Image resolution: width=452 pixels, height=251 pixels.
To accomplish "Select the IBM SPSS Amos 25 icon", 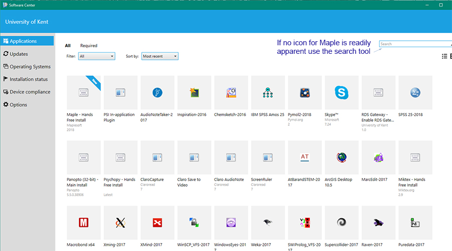I will click(268, 93).
